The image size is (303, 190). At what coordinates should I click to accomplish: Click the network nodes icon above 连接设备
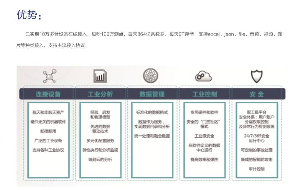(x=49, y=76)
